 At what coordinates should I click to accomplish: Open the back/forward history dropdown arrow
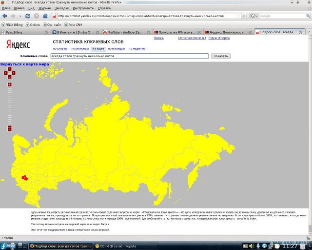click(20, 16)
